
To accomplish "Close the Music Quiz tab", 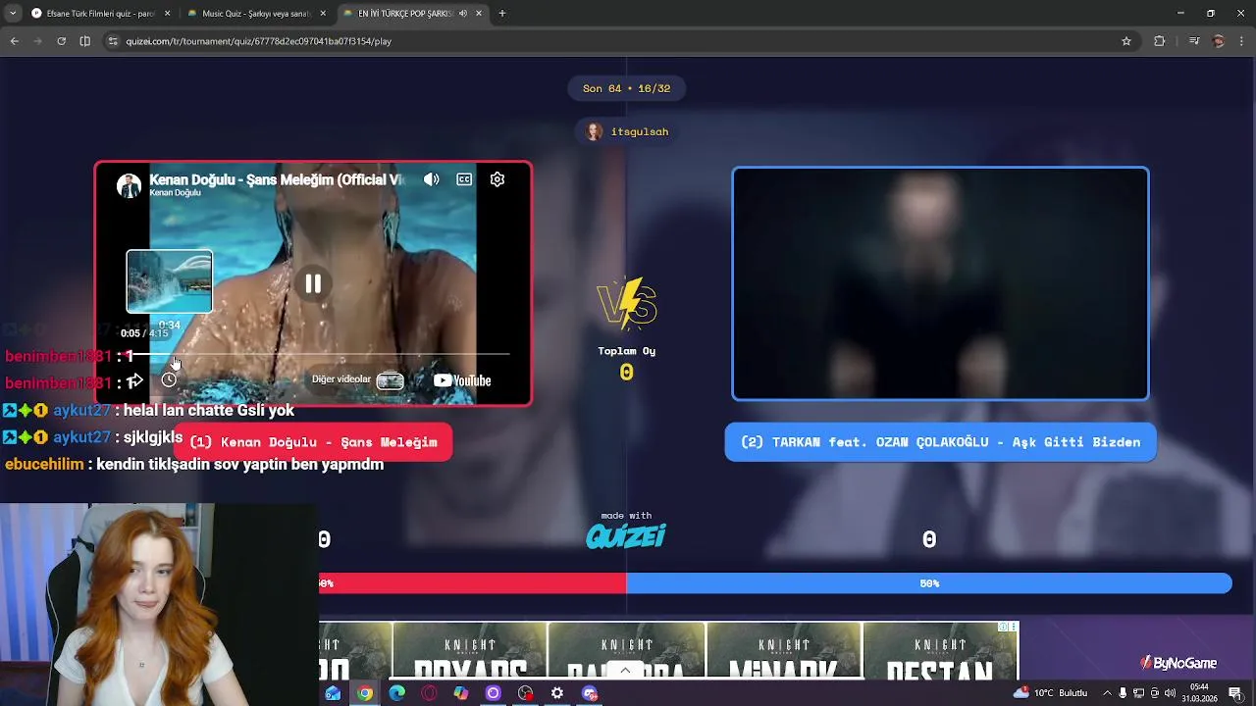I will [323, 14].
